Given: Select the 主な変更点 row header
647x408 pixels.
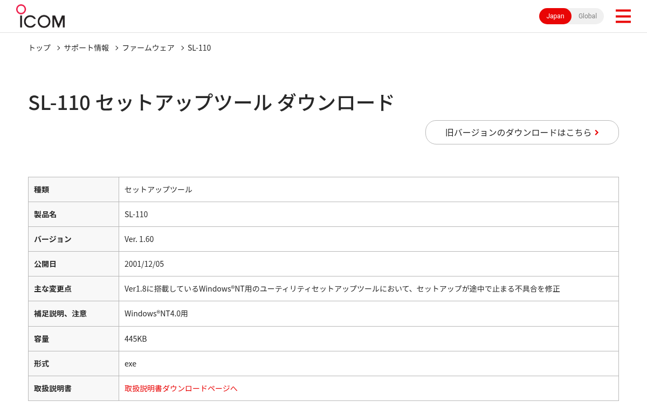Looking at the screenshot, I should 73,288.
